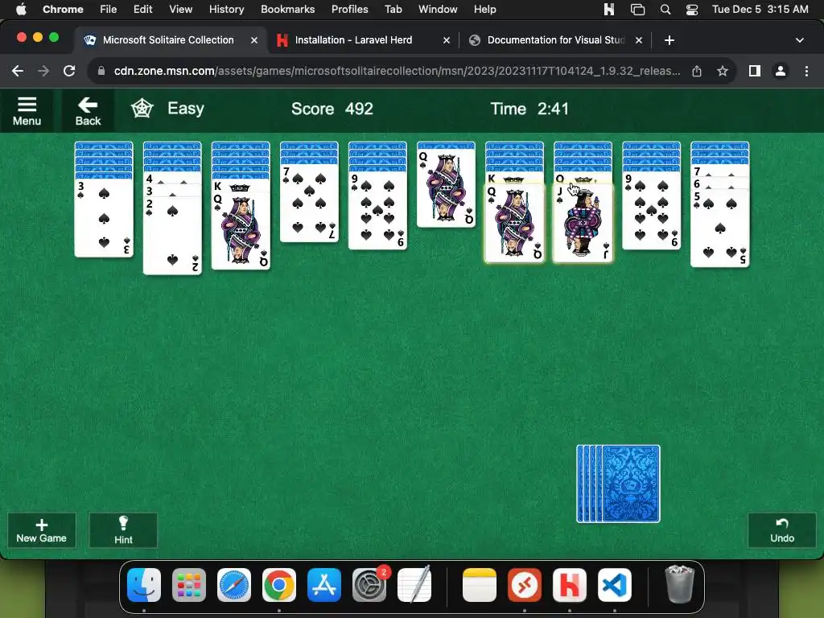Image resolution: width=824 pixels, height=618 pixels.
Task: Toggle the Chrome side panel
Action: pyautogui.click(x=755, y=71)
